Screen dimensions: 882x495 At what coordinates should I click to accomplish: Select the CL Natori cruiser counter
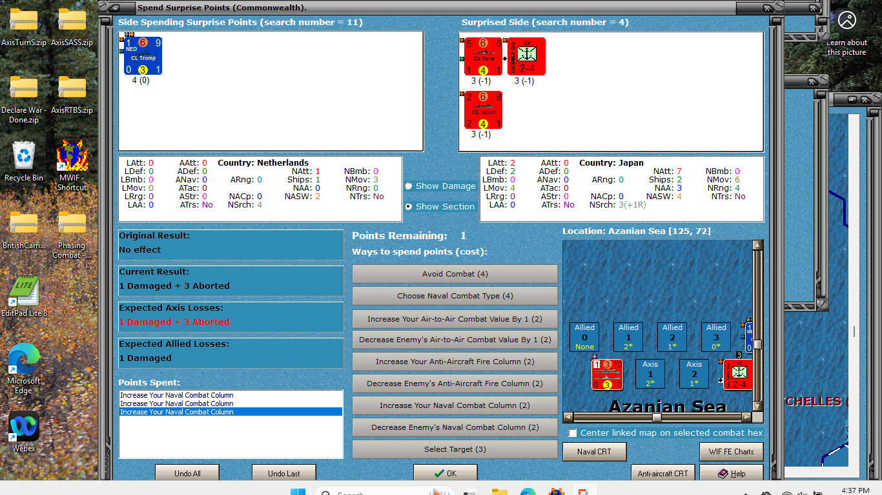tap(482, 110)
